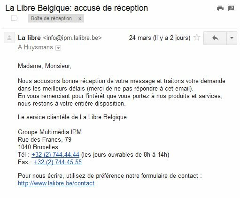Call telephone number +32 (2) 744.44.44
This screenshot has width=240, height=198.
55,155
